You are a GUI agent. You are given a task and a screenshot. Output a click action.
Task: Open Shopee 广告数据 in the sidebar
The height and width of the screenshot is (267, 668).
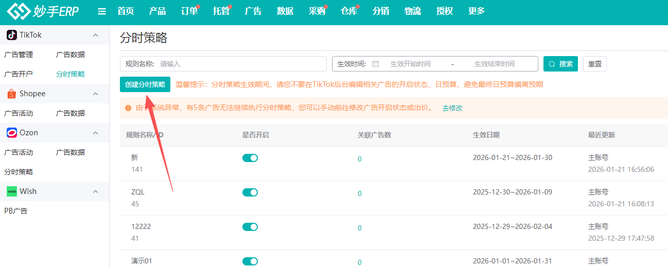tap(71, 113)
